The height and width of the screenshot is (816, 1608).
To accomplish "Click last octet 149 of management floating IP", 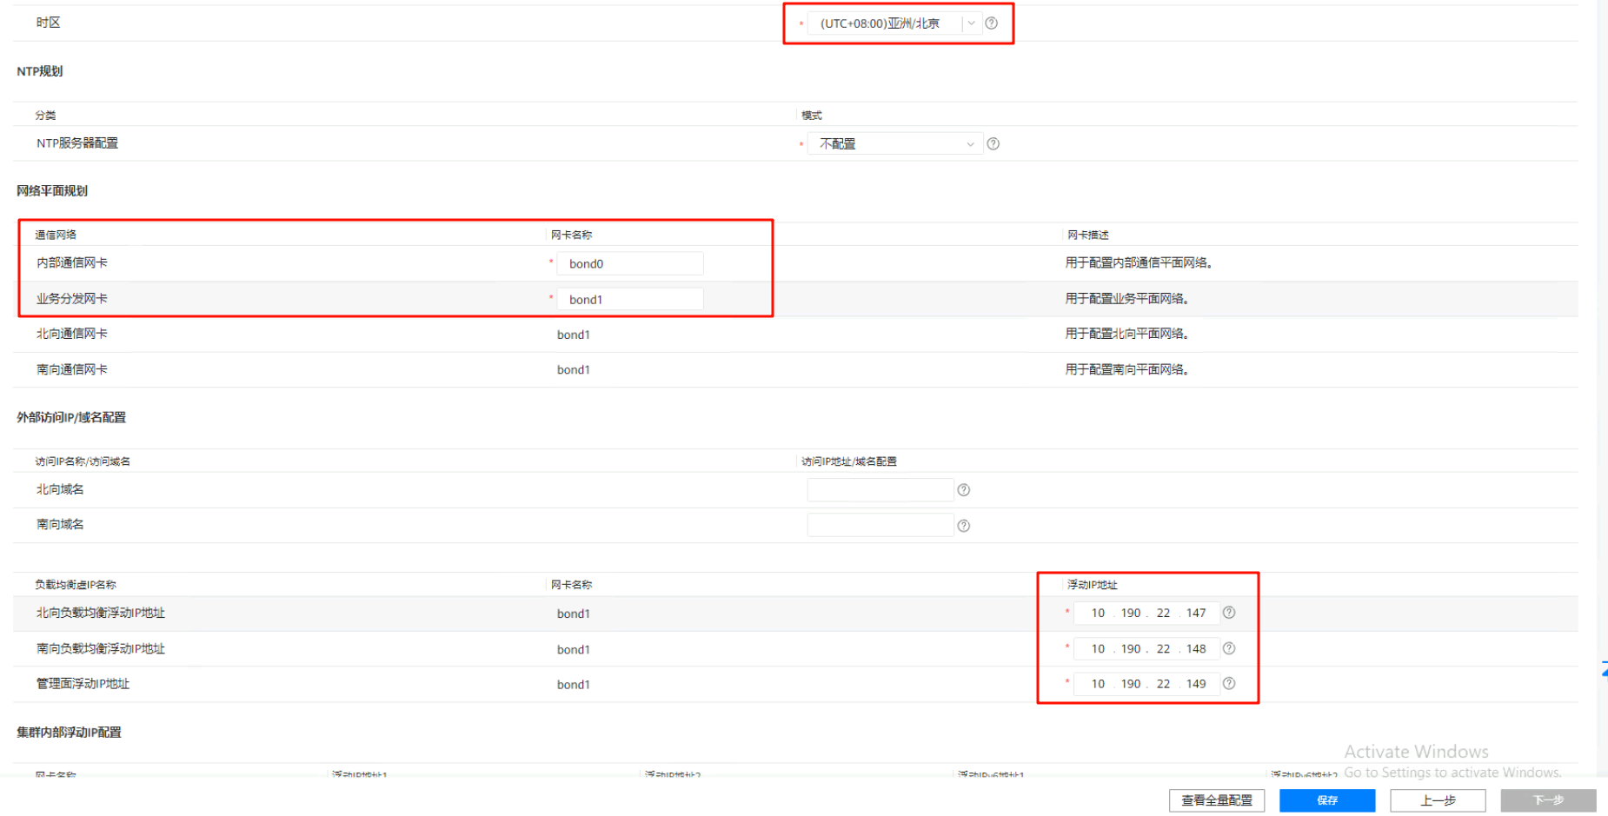I will 1196,684.
